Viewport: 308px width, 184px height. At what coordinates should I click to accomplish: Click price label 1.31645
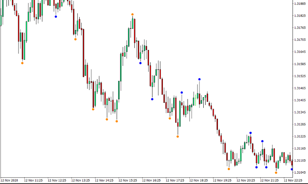[300, 52]
